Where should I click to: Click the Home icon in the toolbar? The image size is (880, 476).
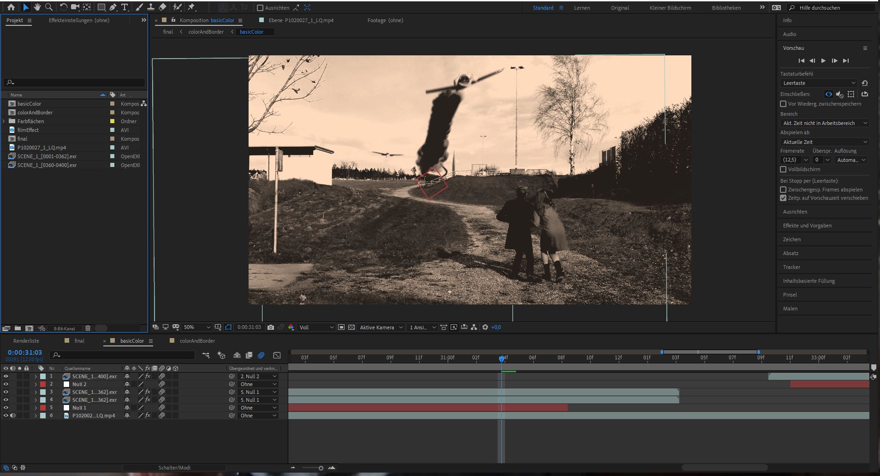click(x=11, y=7)
